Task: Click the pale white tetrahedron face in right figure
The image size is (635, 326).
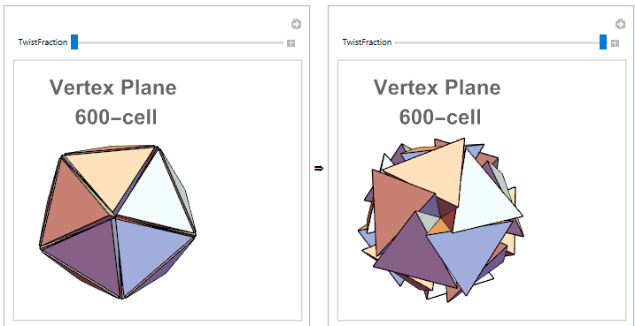Action: (482, 196)
